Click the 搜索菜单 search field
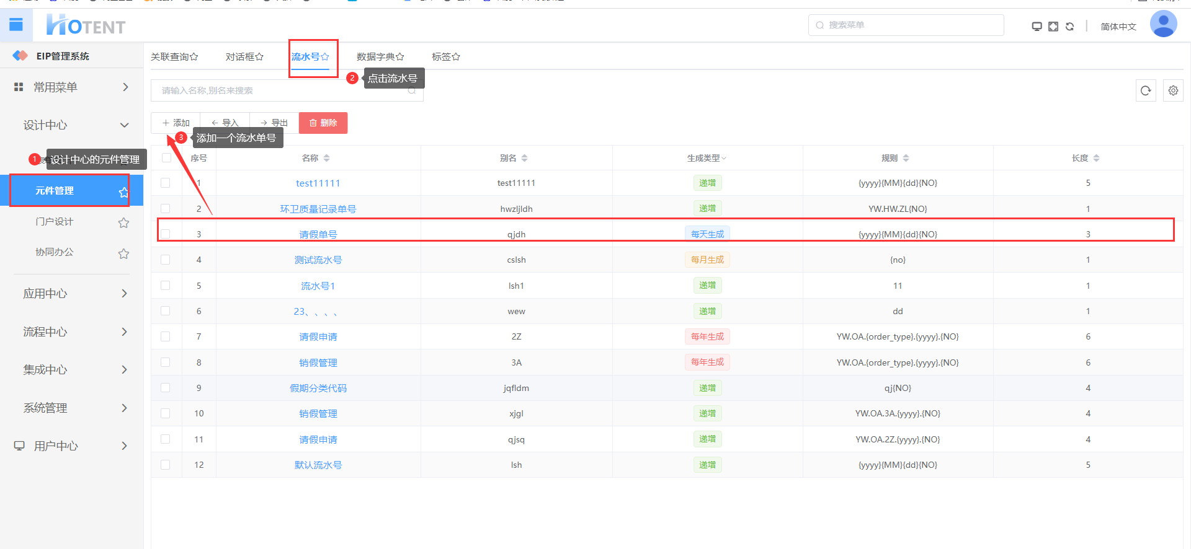Screen dimensions: 1191x549 (x=906, y=25)
